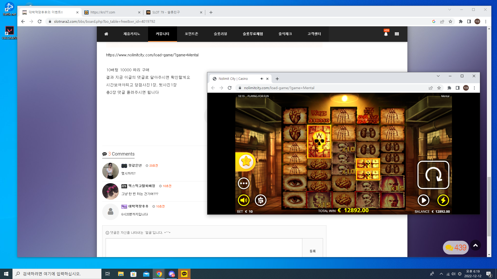Open 커뮤니티 navigation menu
This screenshot has height=279, width=497.
(163, 34)
